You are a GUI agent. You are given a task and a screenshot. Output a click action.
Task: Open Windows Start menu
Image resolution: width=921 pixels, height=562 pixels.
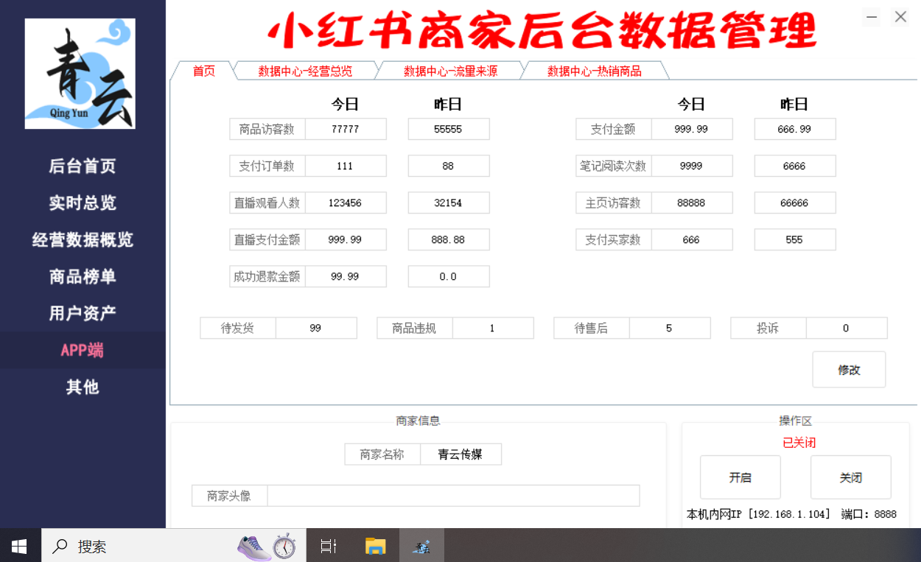coord(20,546)
